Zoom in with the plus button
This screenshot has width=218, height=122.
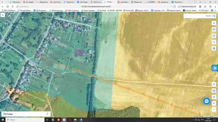point(214,103)
